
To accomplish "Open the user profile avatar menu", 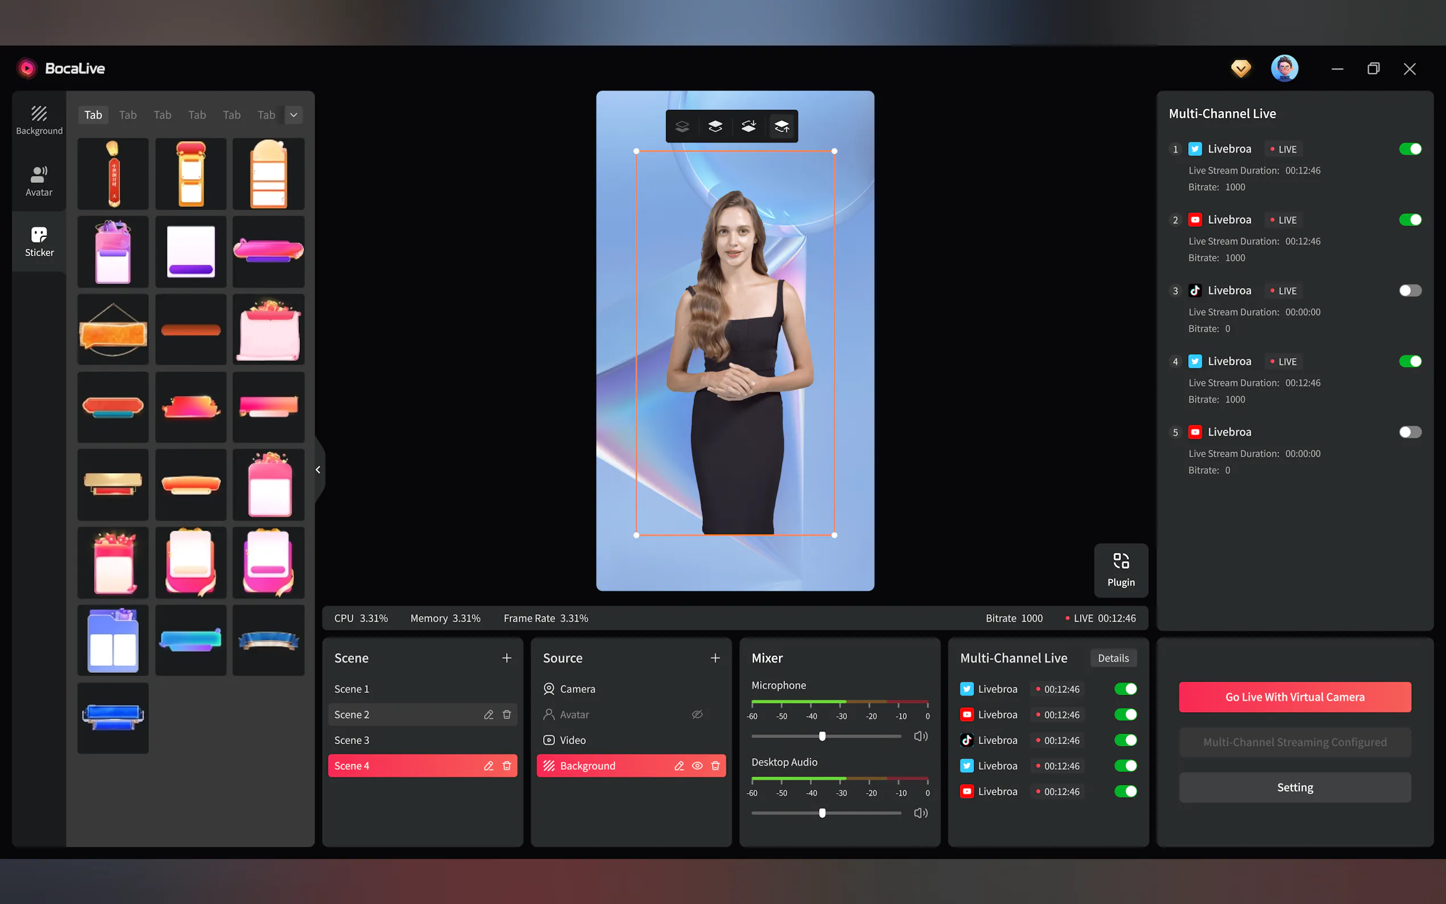I will click(1284, 68).
